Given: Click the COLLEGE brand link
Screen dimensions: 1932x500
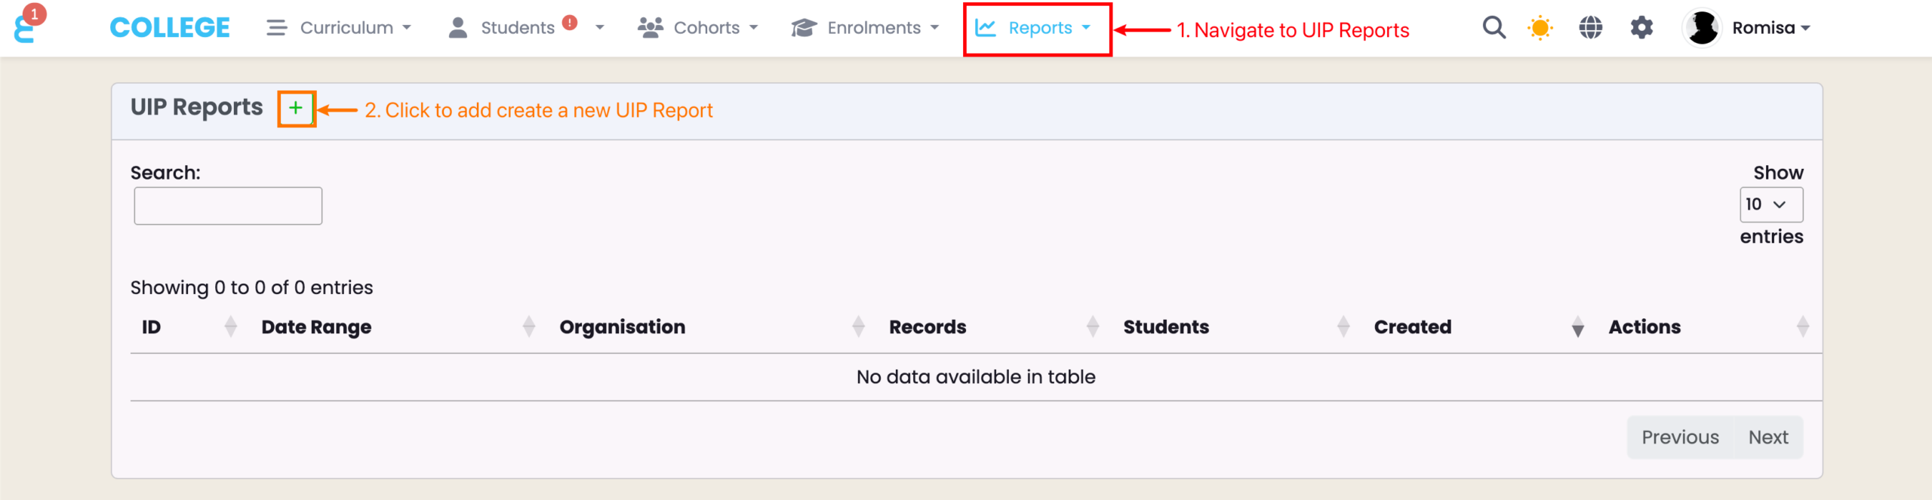Looking at the screenshot, I should tap(170, 28).
